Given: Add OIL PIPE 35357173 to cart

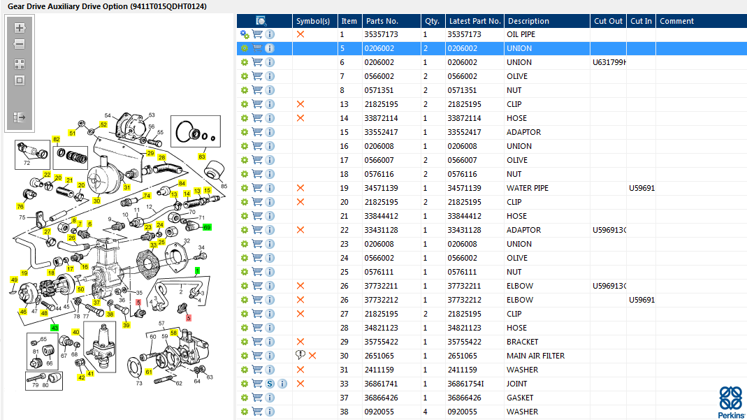Looking at the screenshot, I should click(x=257, y=34).
